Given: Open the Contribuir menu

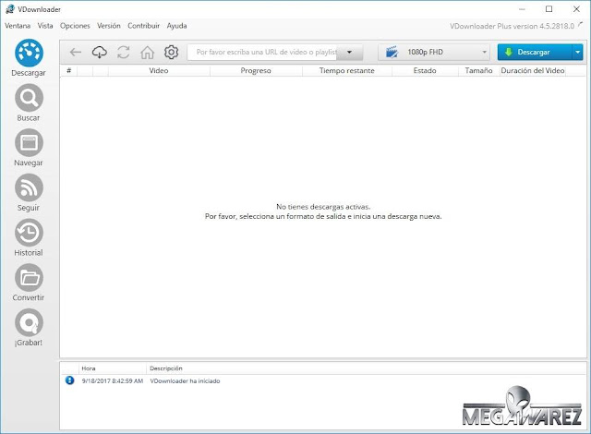Looking at the screenshot, I should click(144, 26).
